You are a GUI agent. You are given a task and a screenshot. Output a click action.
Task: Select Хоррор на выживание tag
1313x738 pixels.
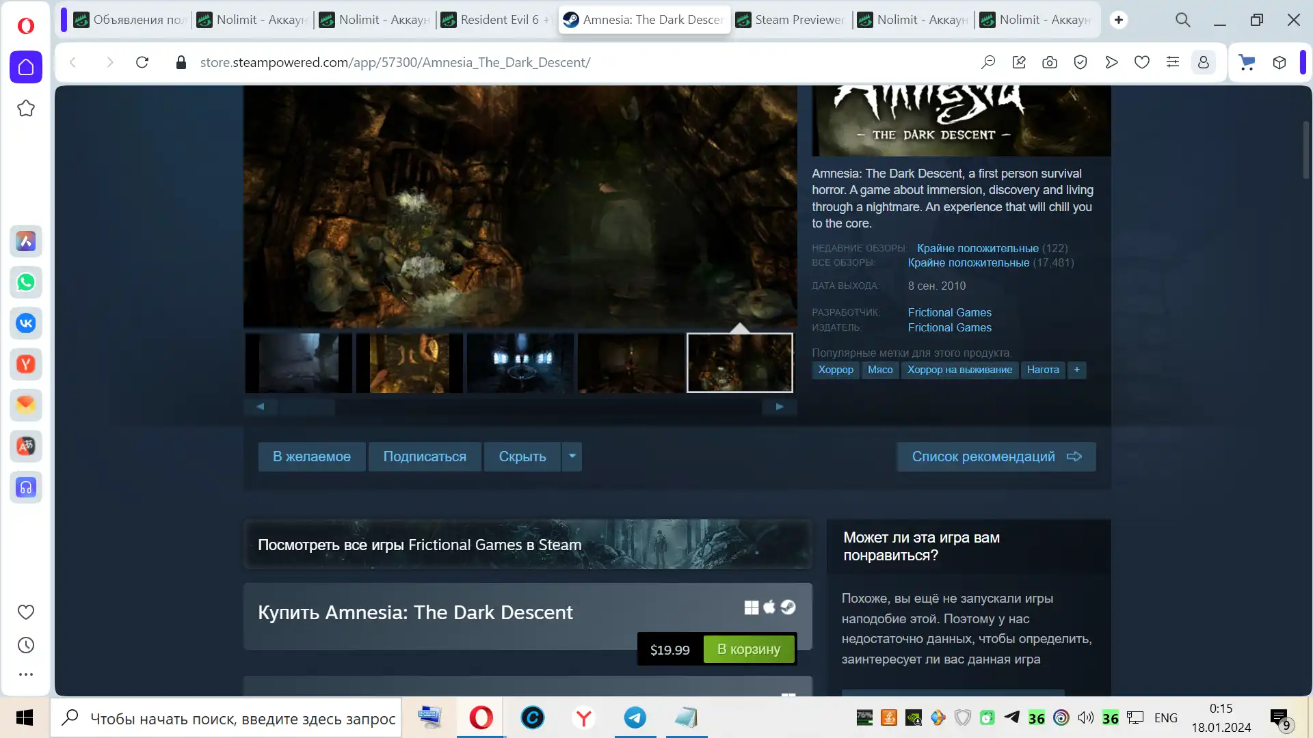(x=959, y=370)
